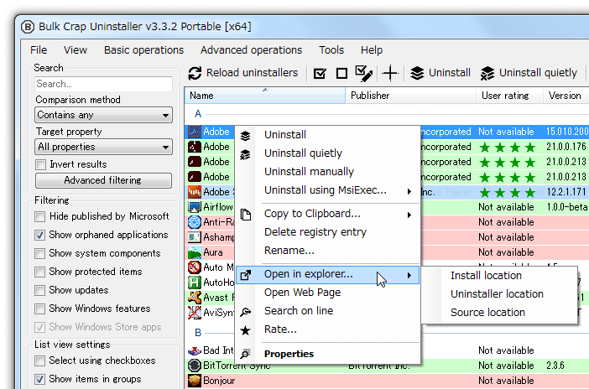Select Delete registry entry
589x389 pixels.
[x=327, y=232]
